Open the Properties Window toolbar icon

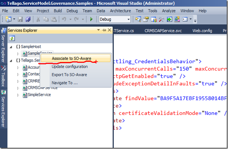coord(146,19)
